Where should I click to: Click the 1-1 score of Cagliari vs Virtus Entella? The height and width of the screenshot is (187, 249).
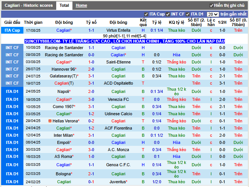[91, 30]
